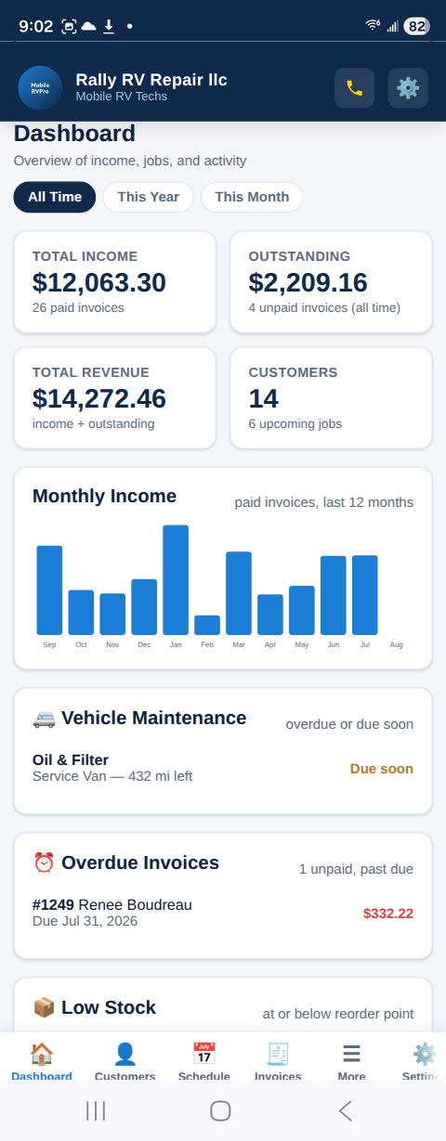The height and width of the screenshot is (1141, 446).
Task: Open the gear settings button in header
Action: coord(408,88)
